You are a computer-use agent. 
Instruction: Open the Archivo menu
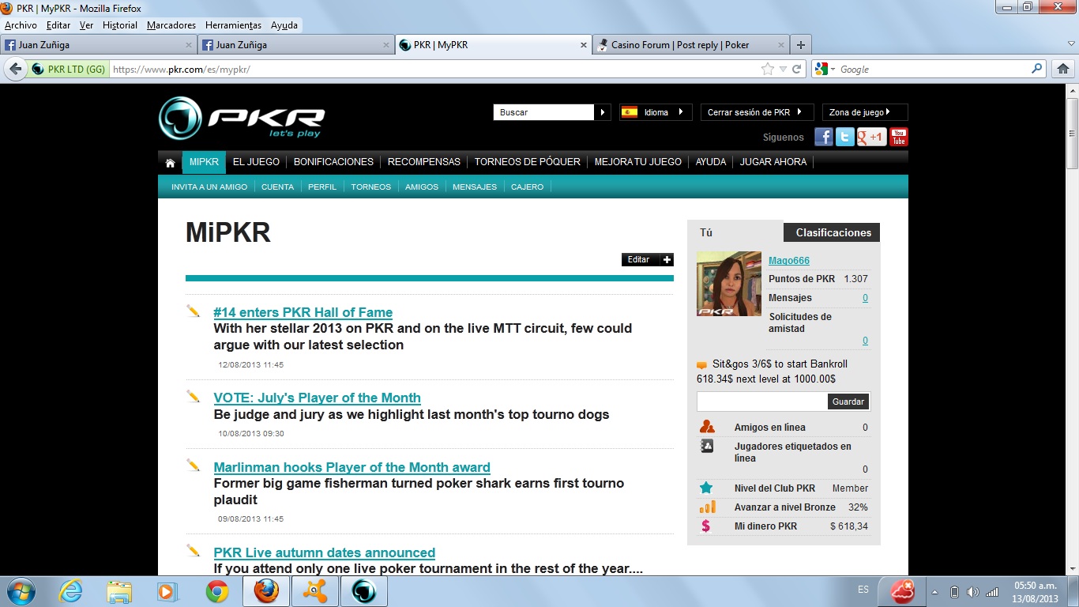(21, 25)
